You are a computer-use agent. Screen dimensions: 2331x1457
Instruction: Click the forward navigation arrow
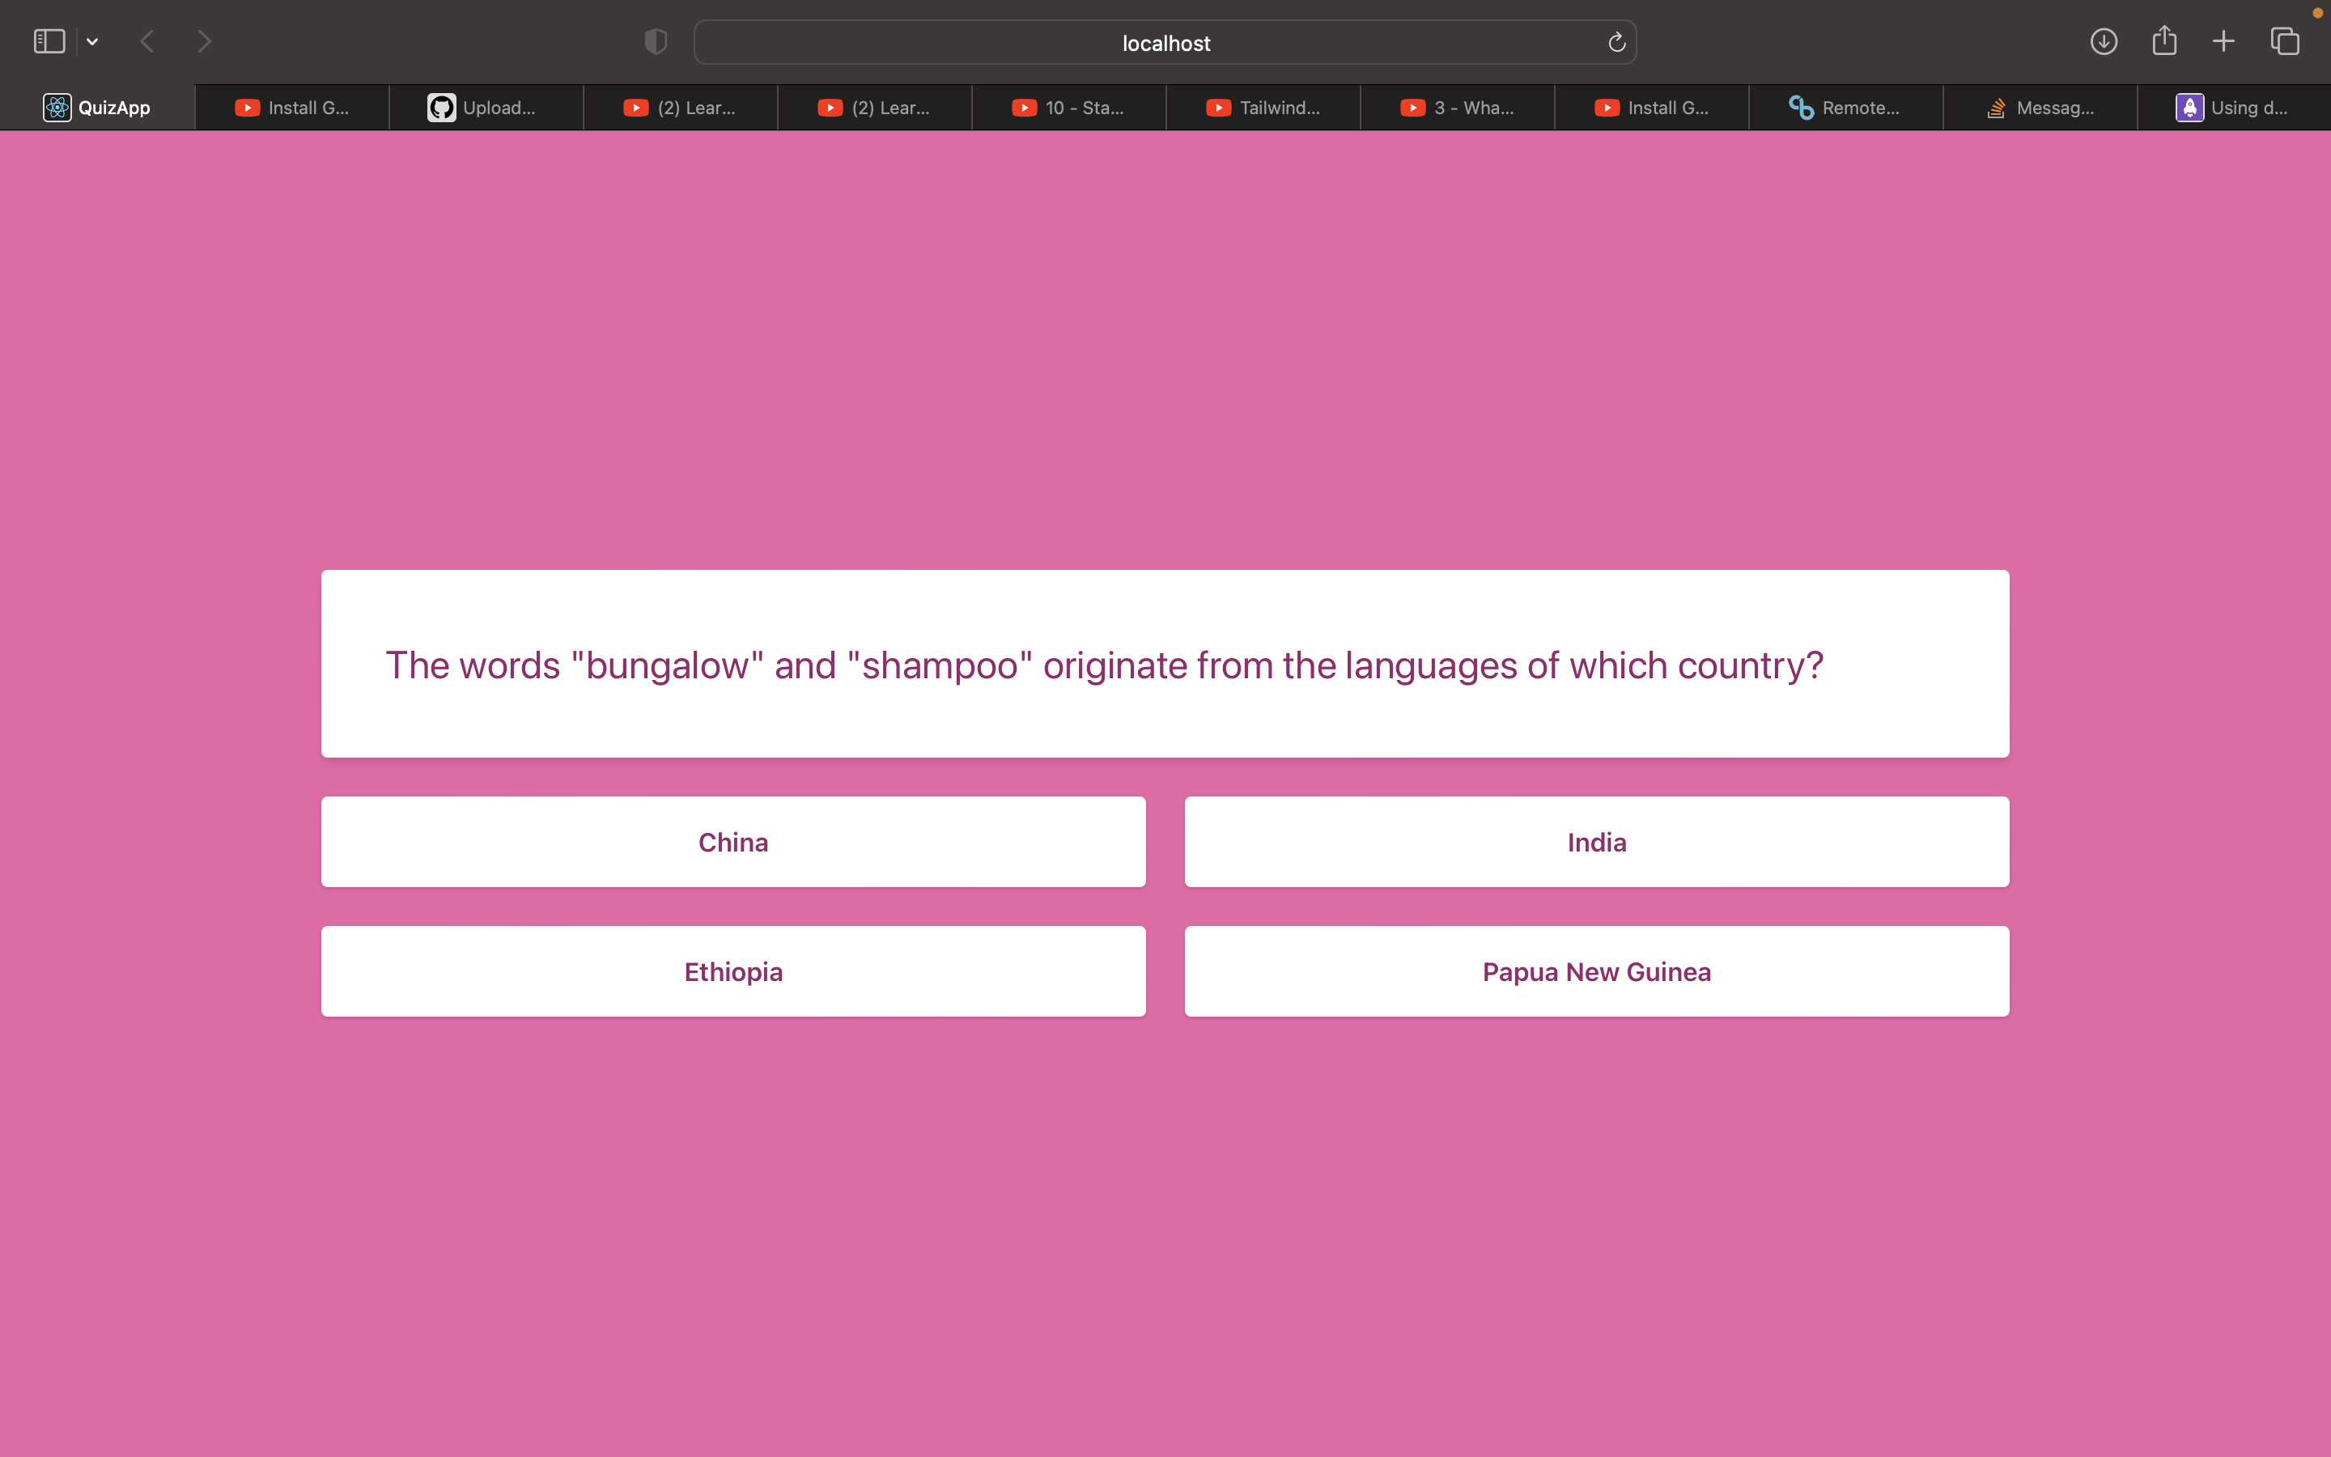204,40
